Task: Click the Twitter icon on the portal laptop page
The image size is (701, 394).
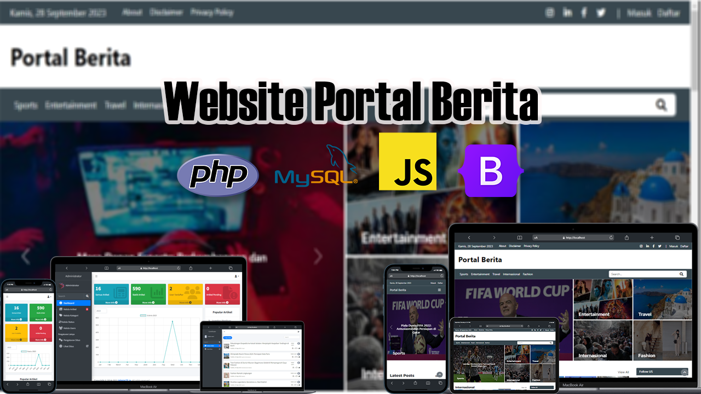Action: pos(660,246)
